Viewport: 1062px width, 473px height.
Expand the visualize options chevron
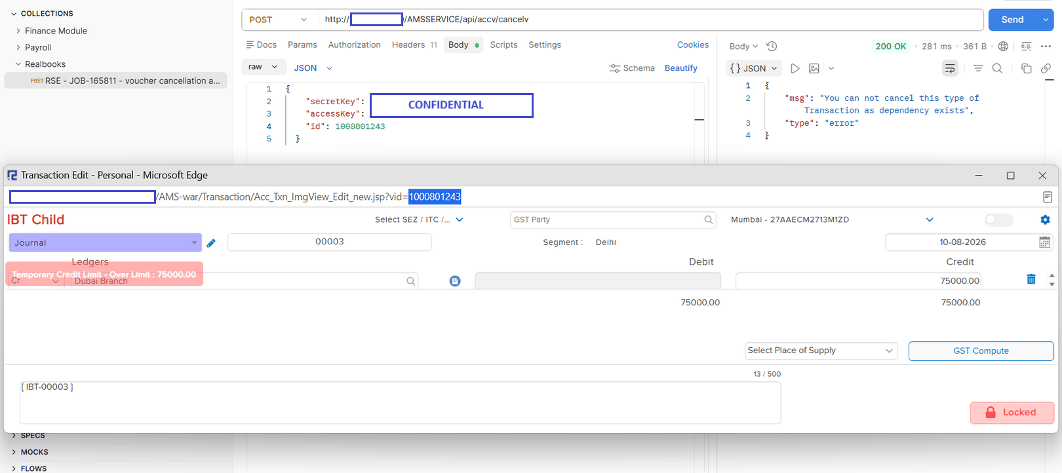tap(831, 68)
